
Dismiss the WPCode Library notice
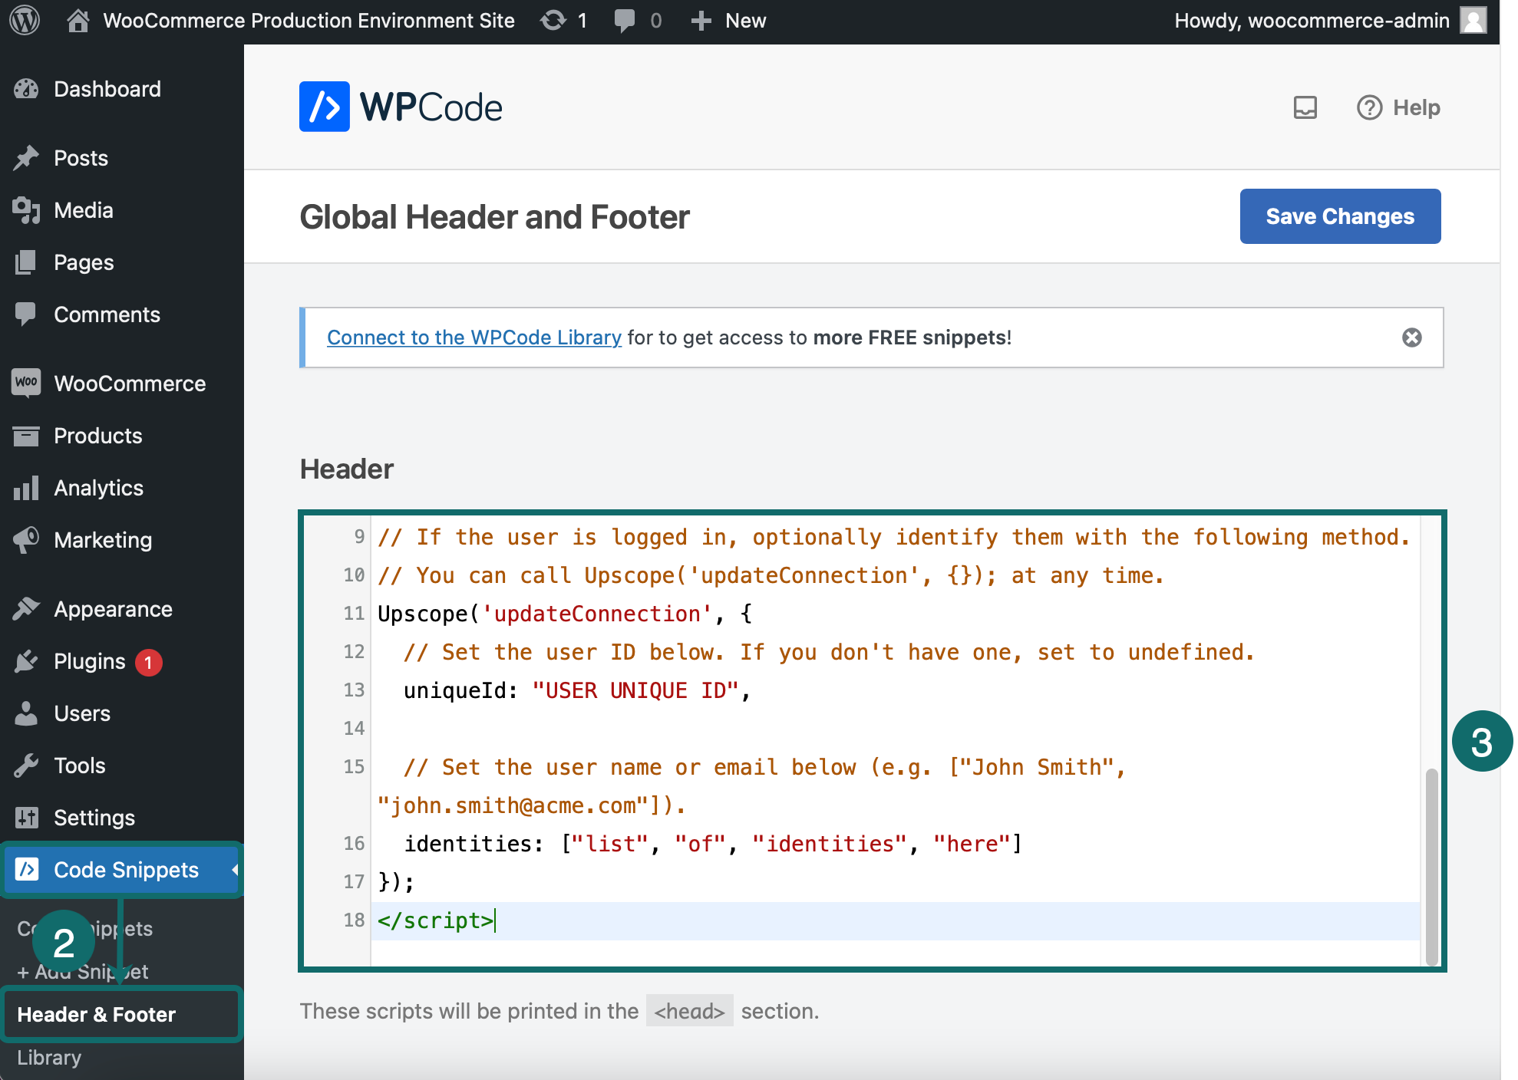[1411, 337]
